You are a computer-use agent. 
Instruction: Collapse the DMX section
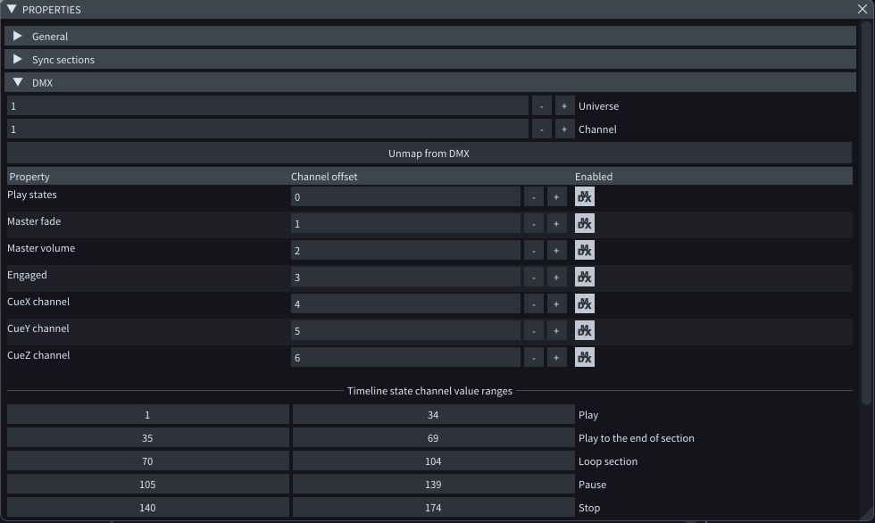[x=18, y=83]
